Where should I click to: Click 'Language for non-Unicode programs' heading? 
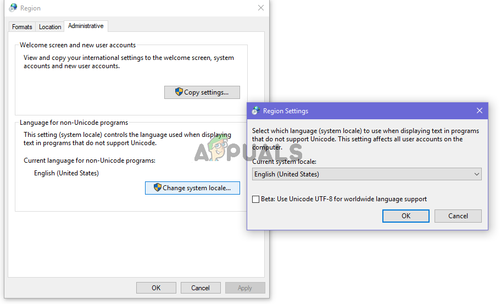[x=74, y=123]
